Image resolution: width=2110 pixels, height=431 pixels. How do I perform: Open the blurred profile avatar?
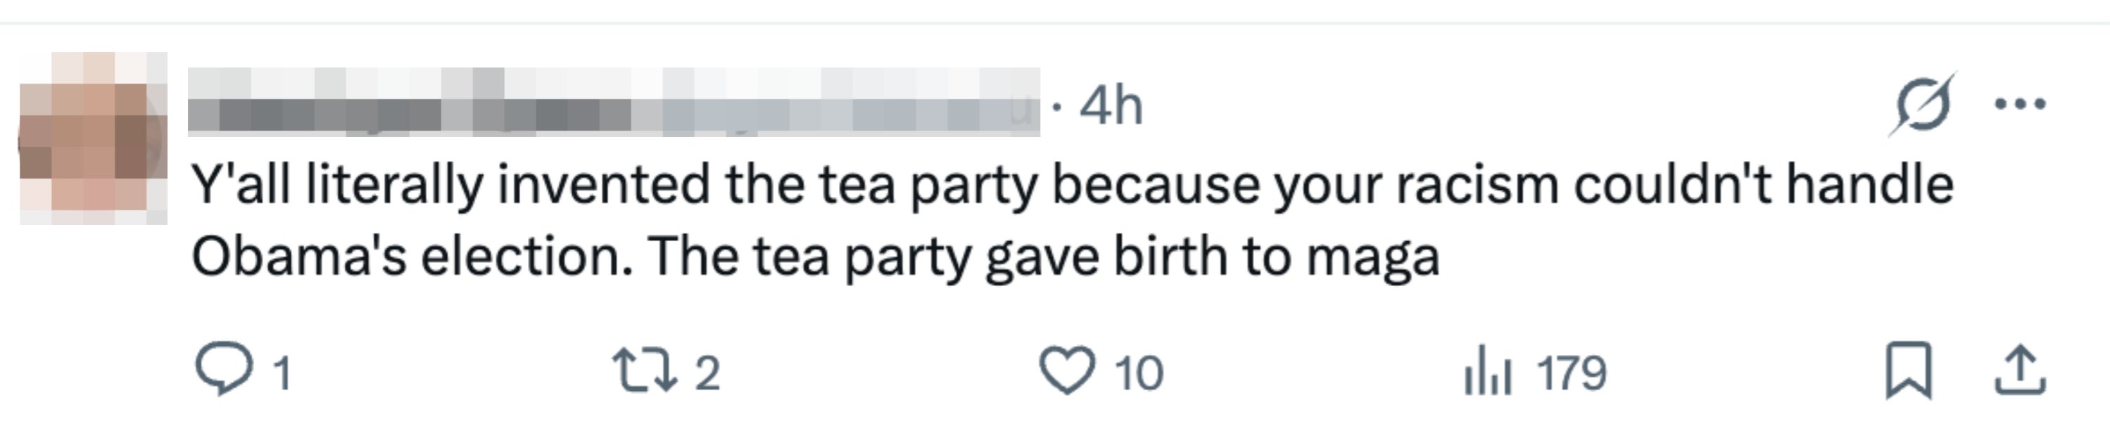pyautogui.click(x=94, y=139)
